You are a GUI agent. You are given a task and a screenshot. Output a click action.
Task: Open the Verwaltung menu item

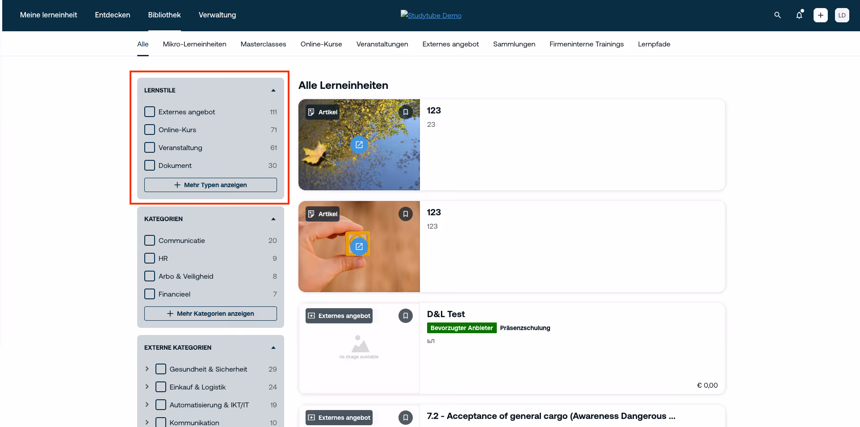(217, 15)
